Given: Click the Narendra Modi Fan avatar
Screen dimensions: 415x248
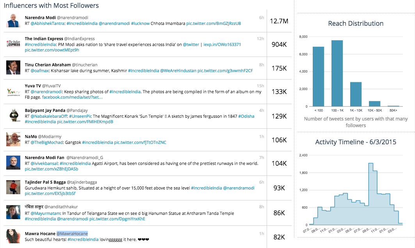Looking at the screenshot, I should [x=13, y=162].
